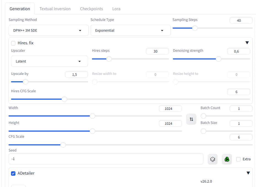Screen dimensions: 256x187
Task: Click the CFG Scale number field
Action: point(241,137)
